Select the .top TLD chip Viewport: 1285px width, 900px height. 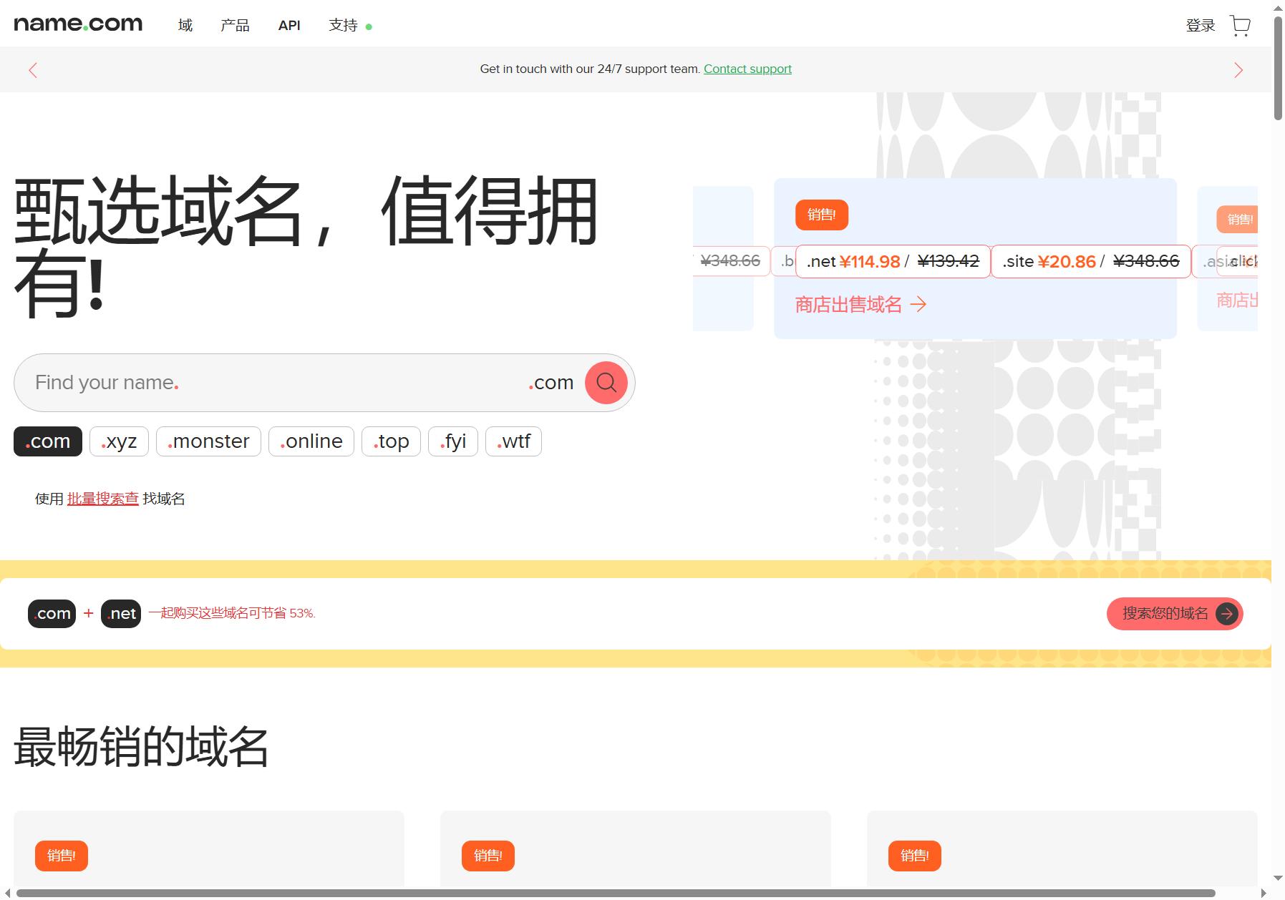point(391,441)
